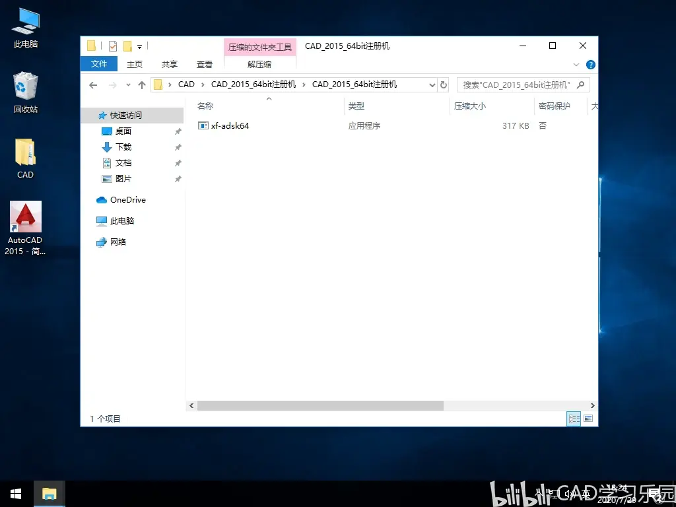Sort files by 密码保护 column
The image size is (676, 507).
pos(555,106)
